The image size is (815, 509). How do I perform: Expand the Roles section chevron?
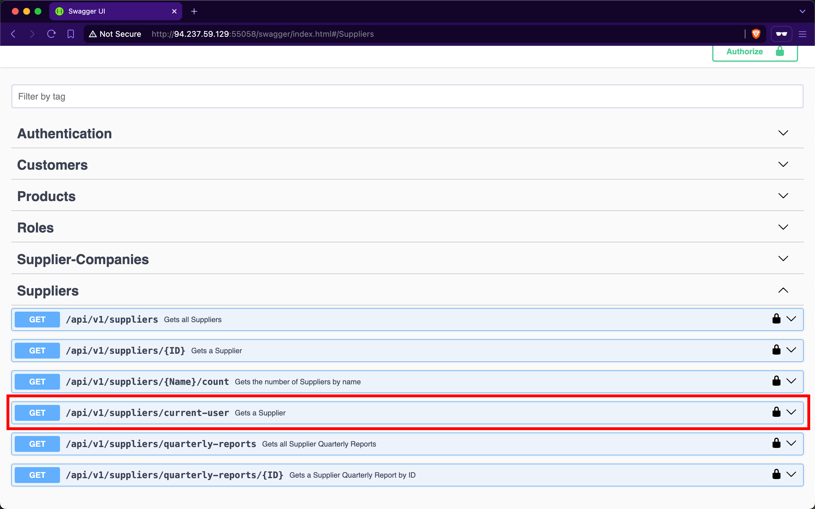coord(783,227)
